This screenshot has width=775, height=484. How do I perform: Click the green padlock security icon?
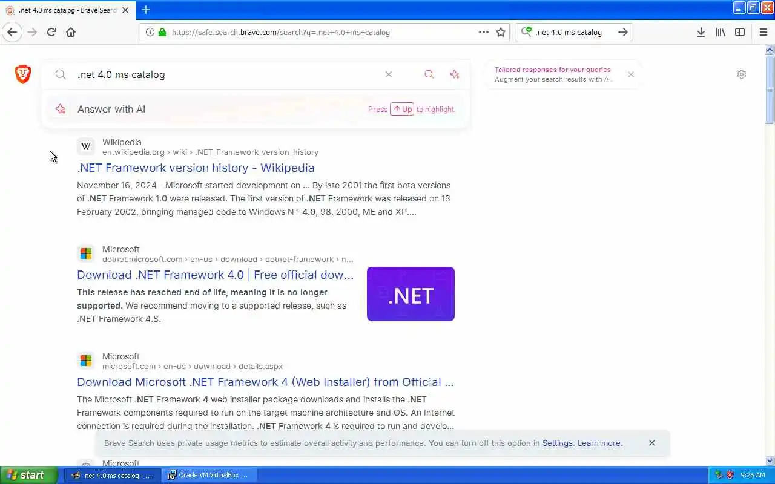[162, 32]
